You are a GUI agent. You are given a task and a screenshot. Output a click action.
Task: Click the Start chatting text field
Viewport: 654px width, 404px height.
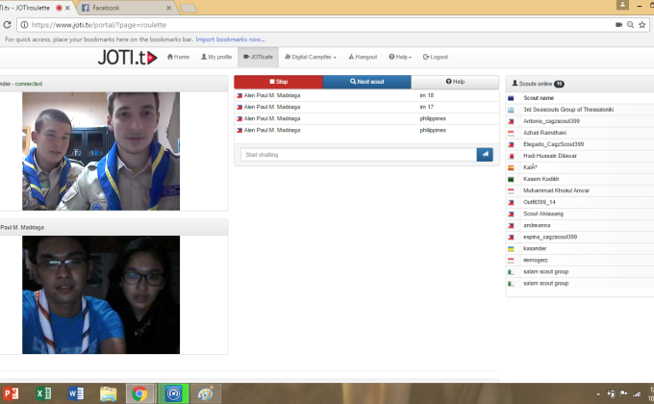(x=358, y=154)
